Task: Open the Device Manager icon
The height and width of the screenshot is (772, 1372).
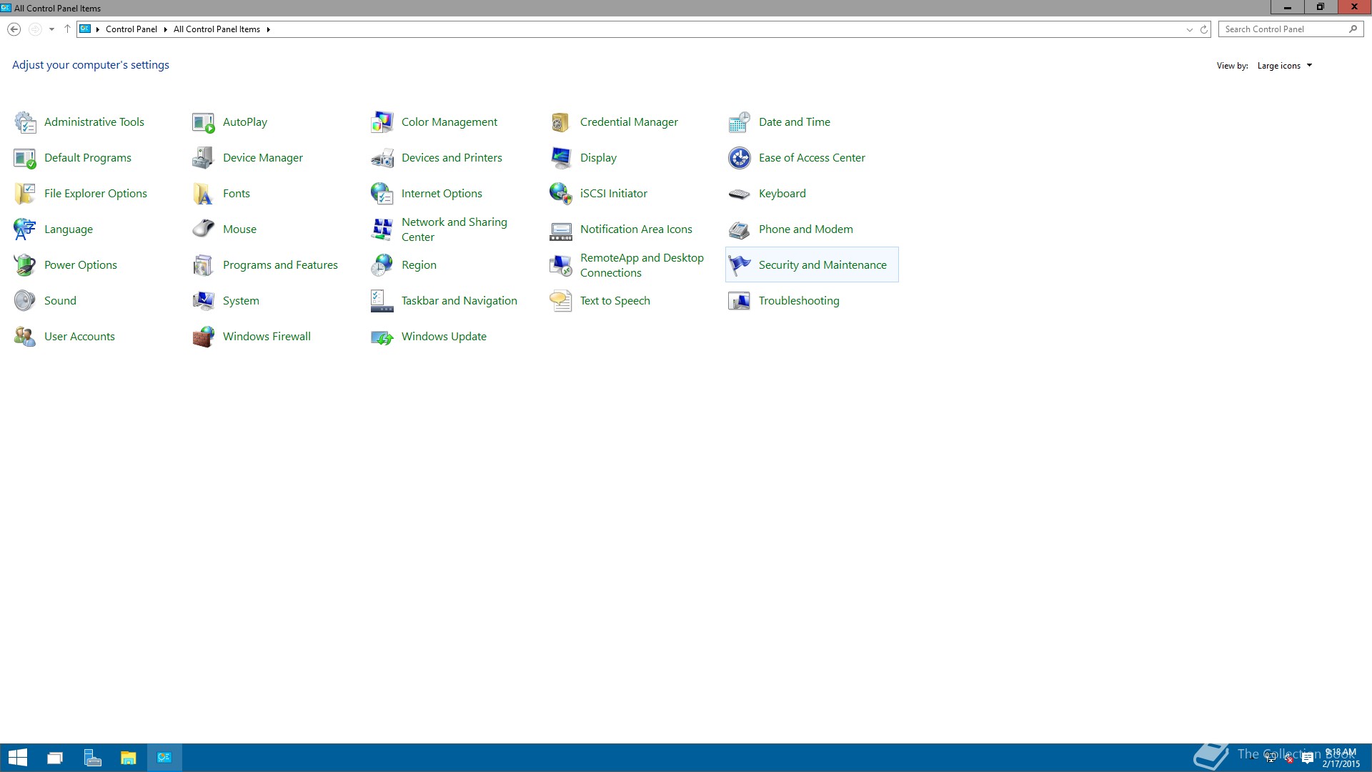Action: pyautogui.click(x=204, y=158)
